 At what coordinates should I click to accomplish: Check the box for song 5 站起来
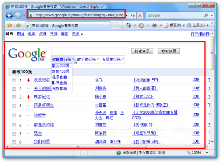point(14,116)
